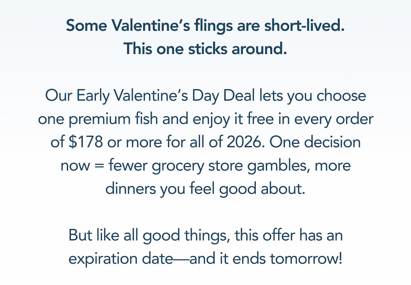Click the phrase "But like all good things"

pyautogui.click(x=141, y=236)
